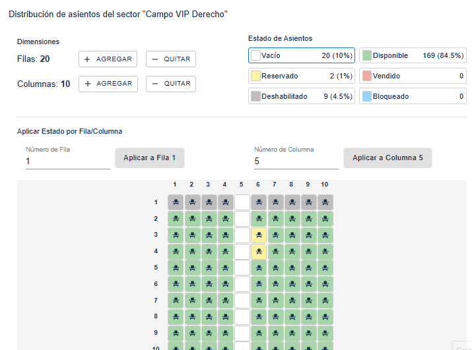Remove a column with Columnas QUITAR button

[x=171, y=84]
